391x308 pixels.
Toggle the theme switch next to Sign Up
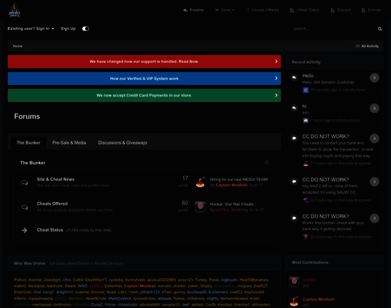[85, 29]
